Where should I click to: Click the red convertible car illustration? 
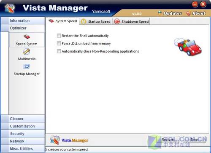(188, 47)
